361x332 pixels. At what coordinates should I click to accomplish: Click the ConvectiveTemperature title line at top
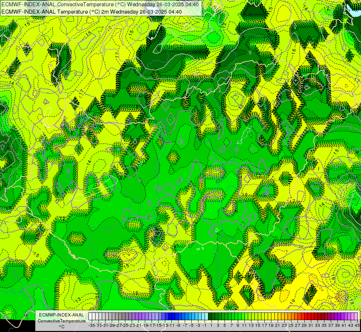(100, 4)
